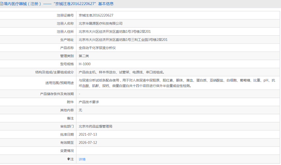The image size is (281, 165).
Task: Click the 注册人住所 label
Action: pos(65,32)
